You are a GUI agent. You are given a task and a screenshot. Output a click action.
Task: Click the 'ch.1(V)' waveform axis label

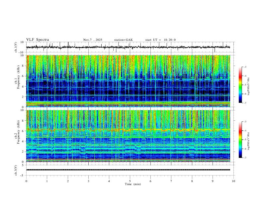click(x=16, y=47)
